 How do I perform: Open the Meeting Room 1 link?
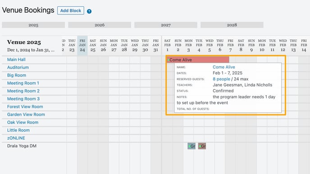coord(23,83)
